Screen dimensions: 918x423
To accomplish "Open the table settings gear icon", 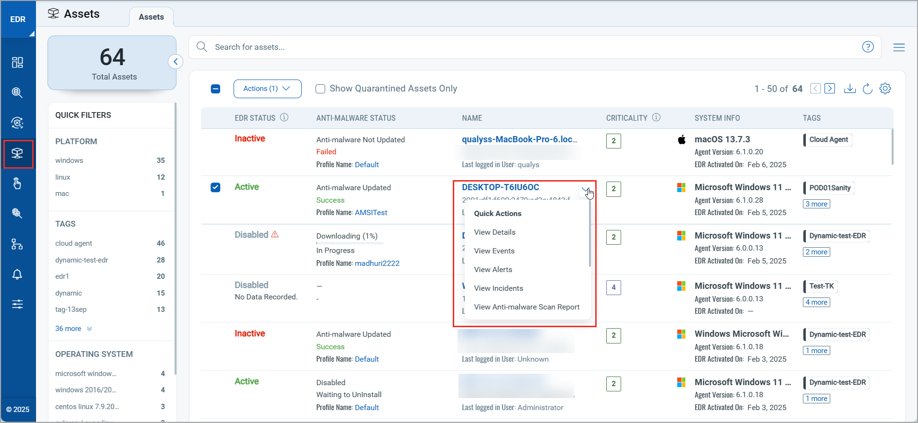I will tap(885, 89).
